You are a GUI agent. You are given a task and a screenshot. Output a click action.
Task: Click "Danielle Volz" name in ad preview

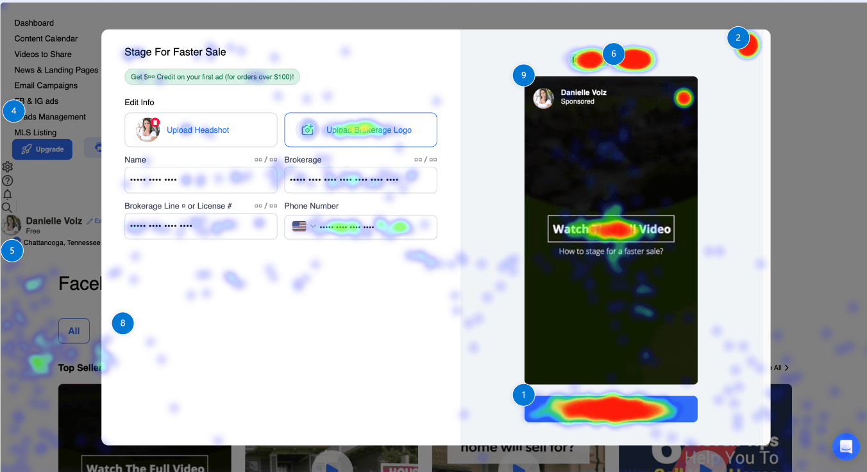584,92
